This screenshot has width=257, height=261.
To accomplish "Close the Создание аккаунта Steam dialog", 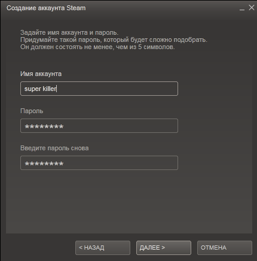I will [x=252, y=8].
